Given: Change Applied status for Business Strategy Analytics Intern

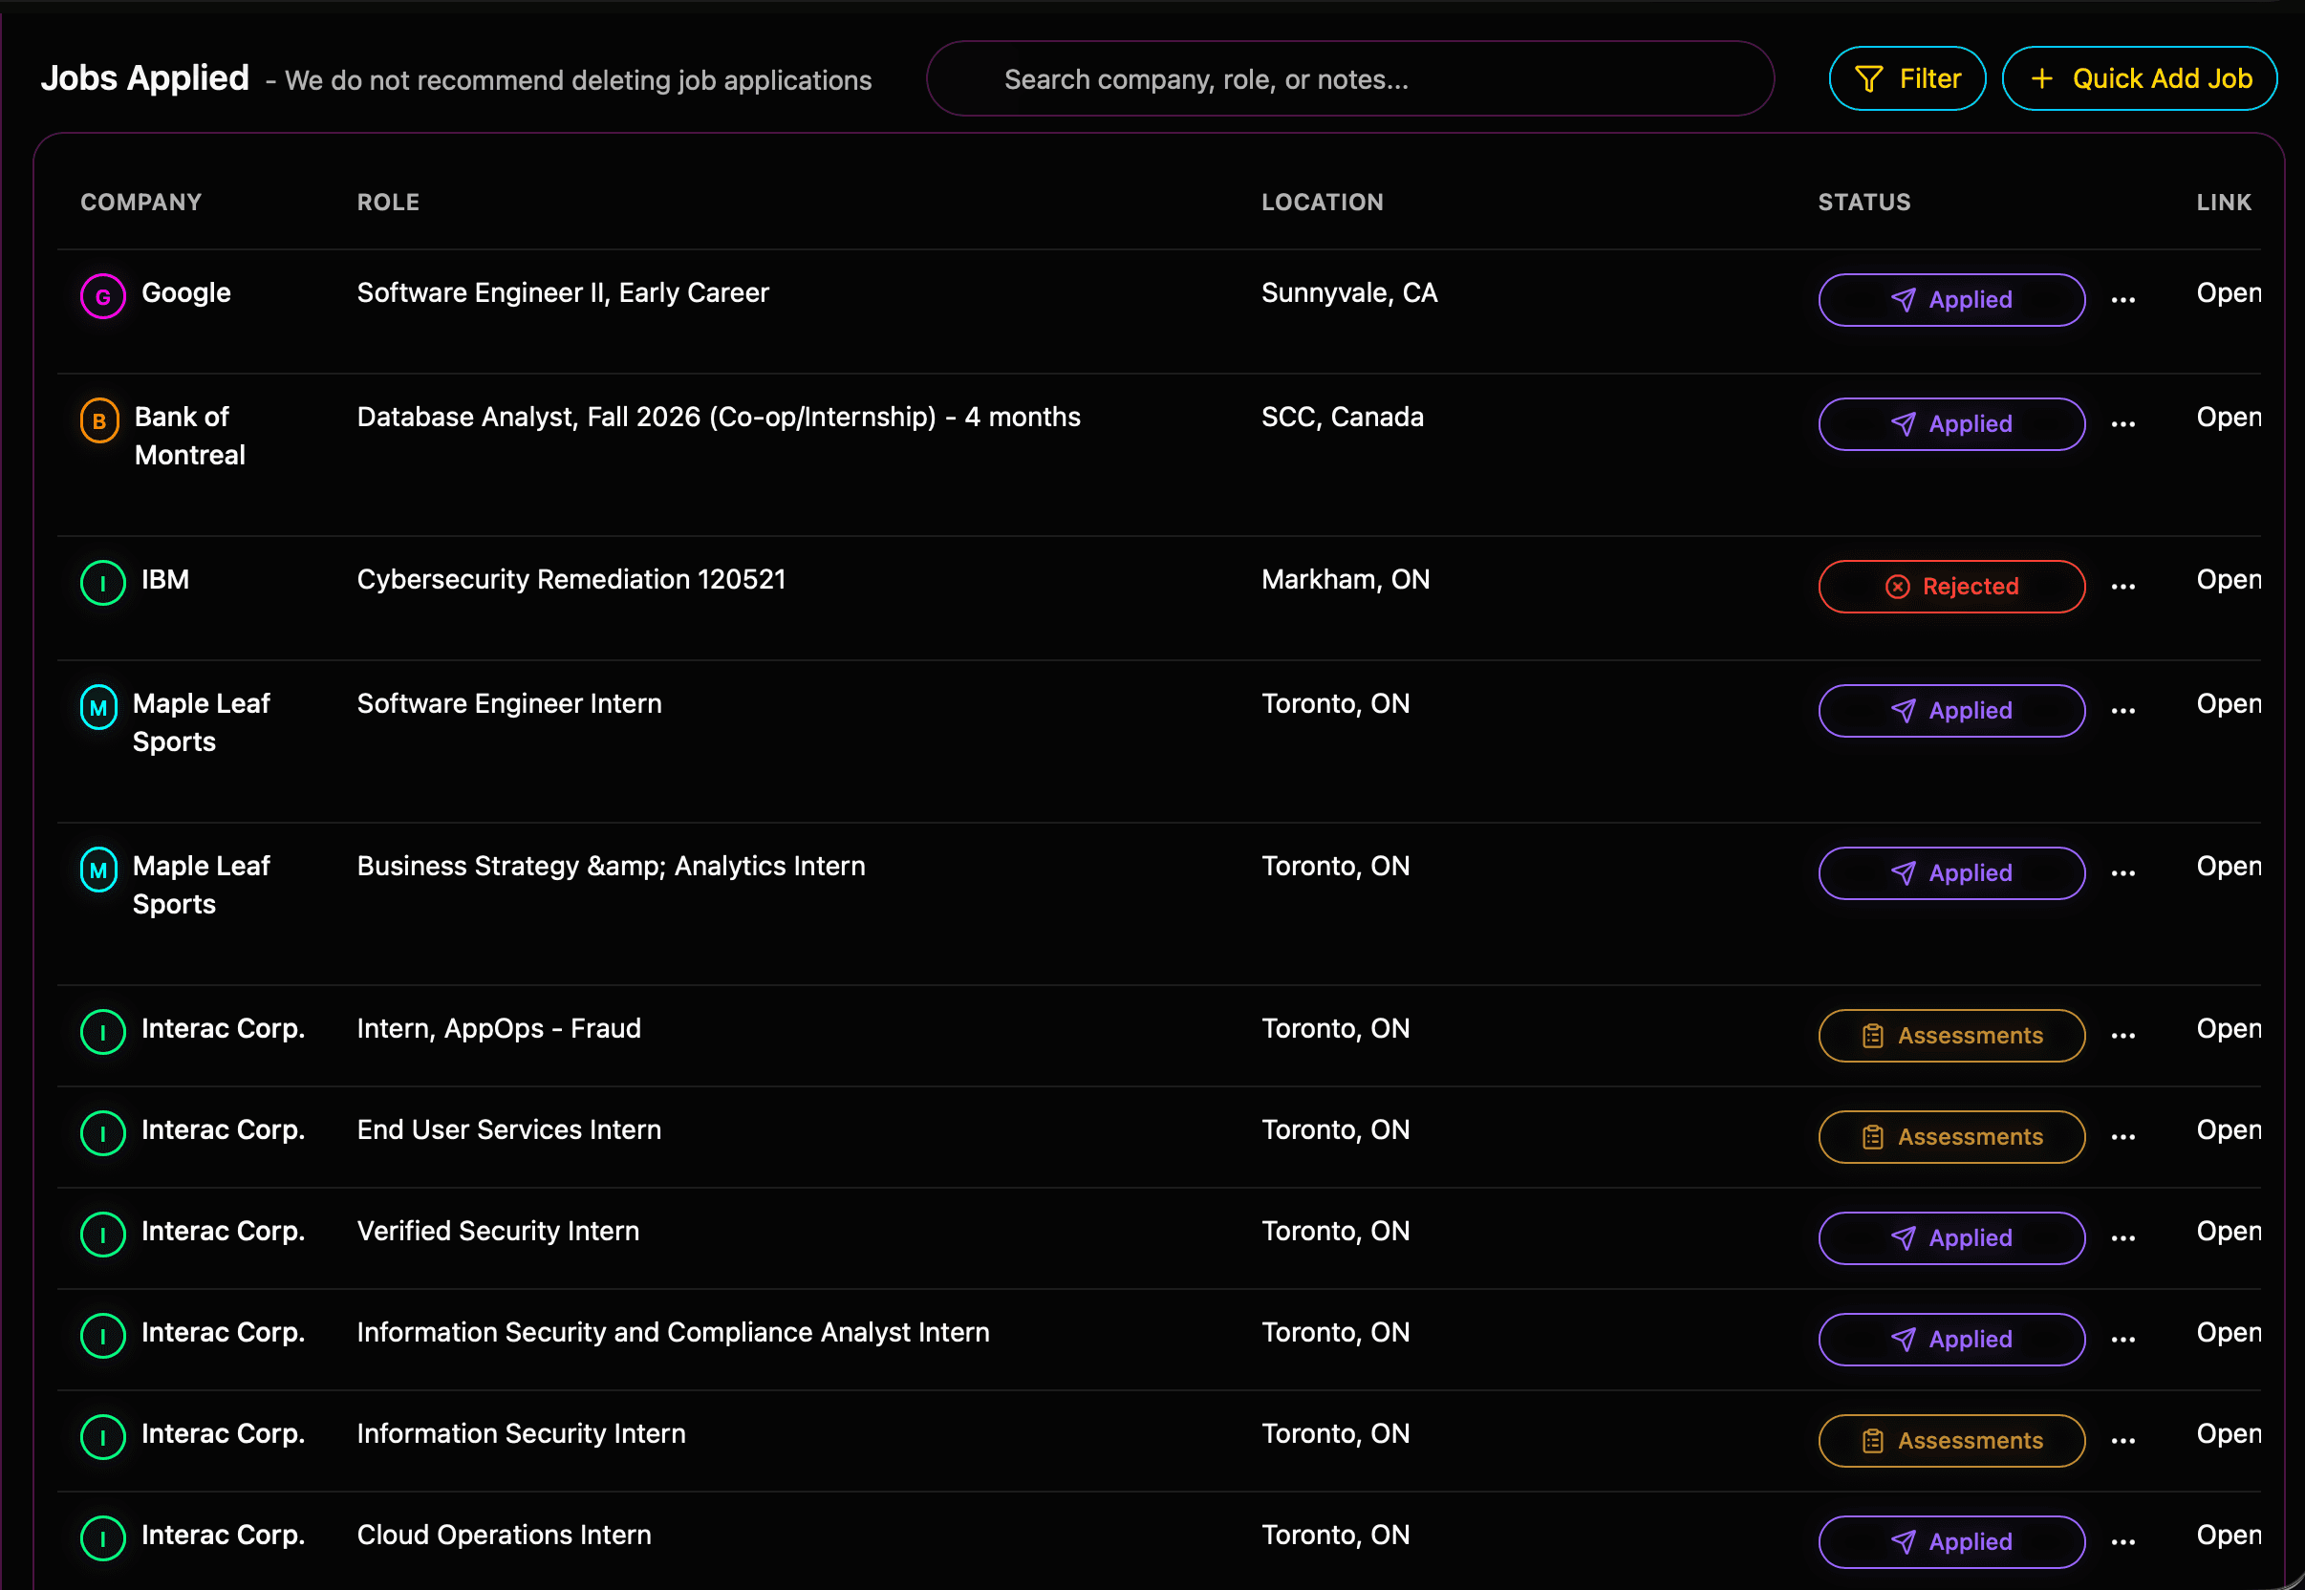Looking at the screenshot, I should 1951,873.
